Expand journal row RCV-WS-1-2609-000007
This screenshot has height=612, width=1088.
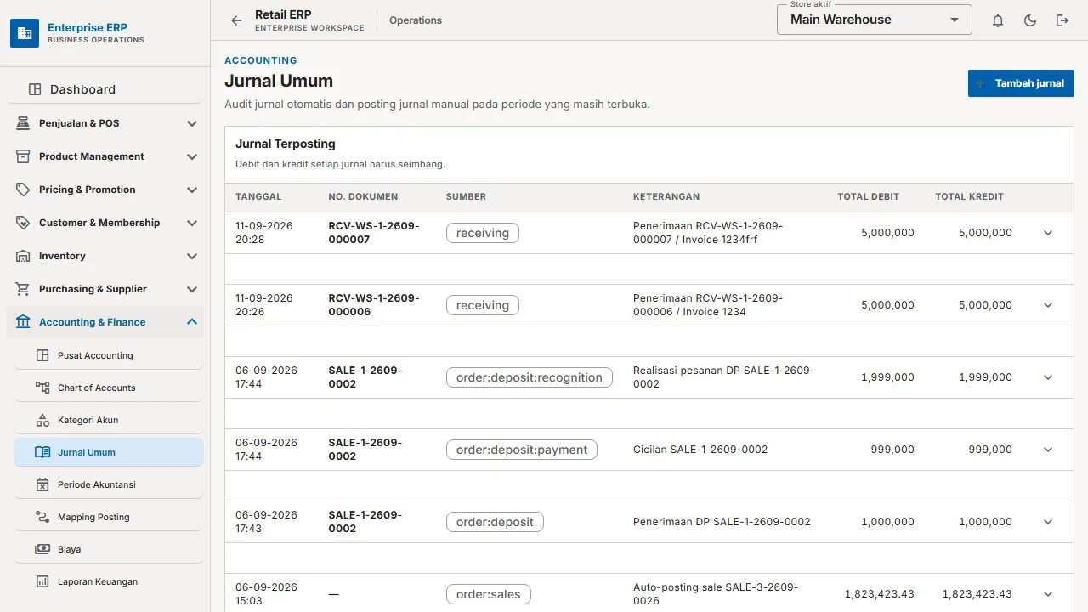point(1048,233)
